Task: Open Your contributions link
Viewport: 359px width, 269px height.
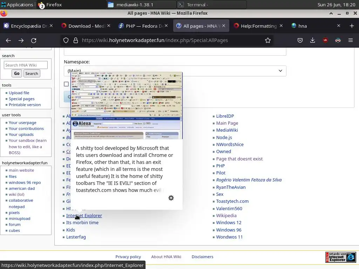Action: [x=26, y=129]
